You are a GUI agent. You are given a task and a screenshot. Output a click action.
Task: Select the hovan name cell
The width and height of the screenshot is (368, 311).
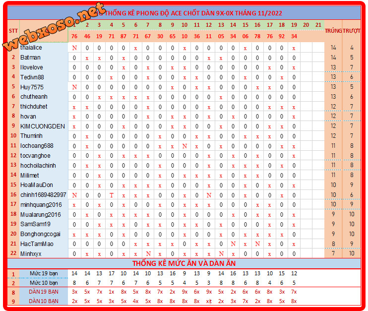(x=28, y=117)
